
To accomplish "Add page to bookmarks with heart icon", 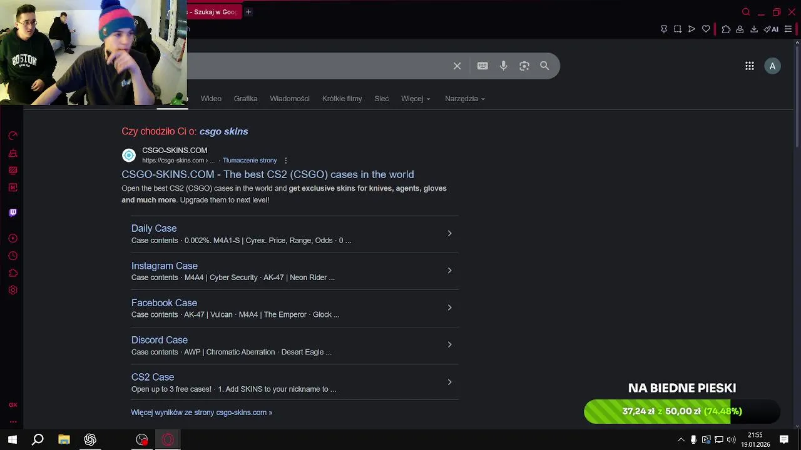I will (706, 29).
